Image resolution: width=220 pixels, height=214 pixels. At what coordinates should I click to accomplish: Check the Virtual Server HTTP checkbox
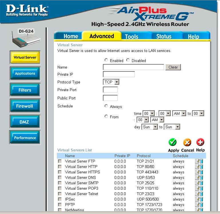(60, 167)
